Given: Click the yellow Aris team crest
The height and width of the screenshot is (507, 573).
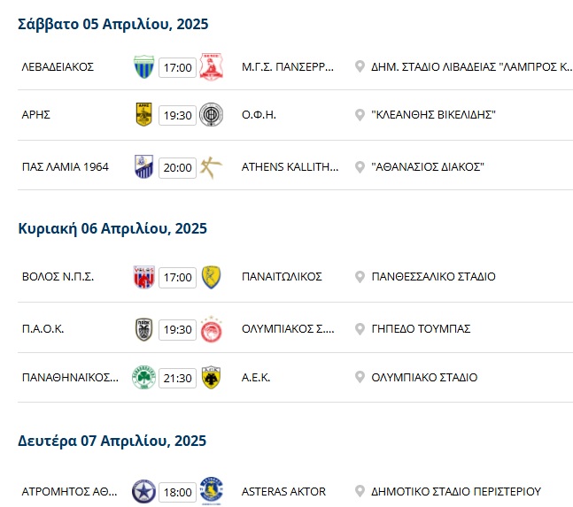Looking at the screenshot, I should pyautogui.click(x=144, y=115).
